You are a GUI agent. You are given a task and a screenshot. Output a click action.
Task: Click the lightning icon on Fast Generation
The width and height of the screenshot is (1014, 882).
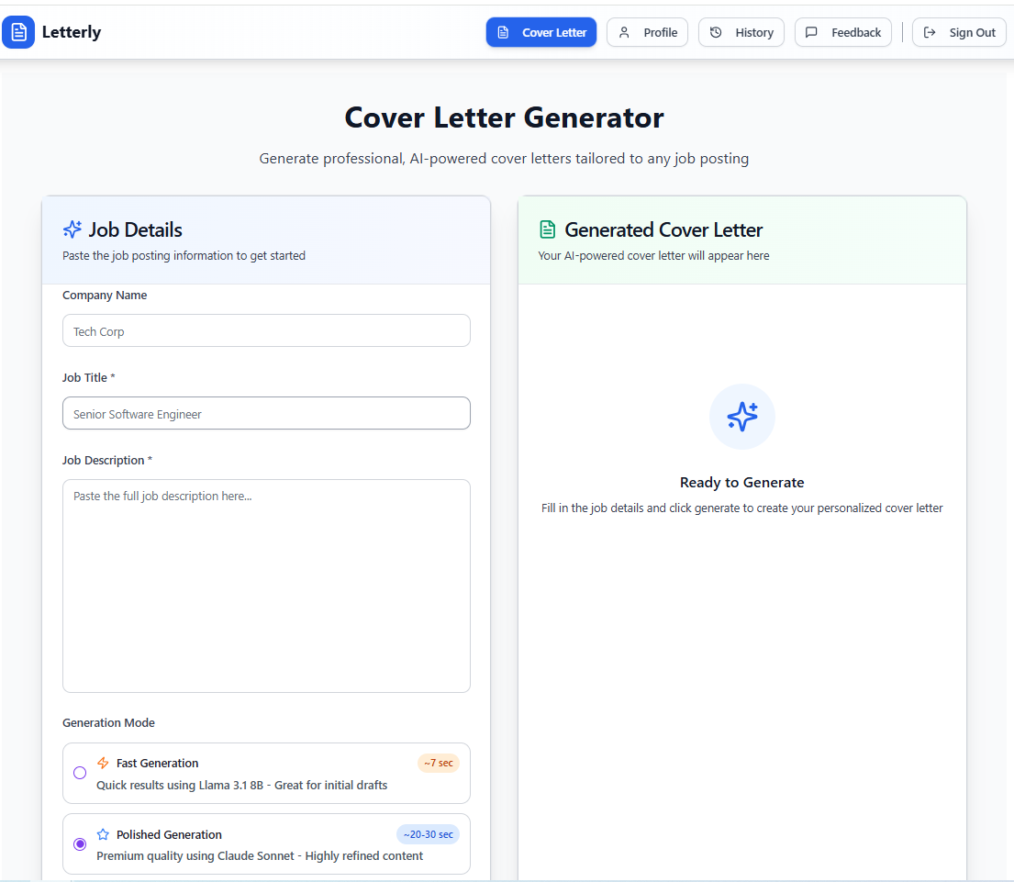tap(103, 763)
